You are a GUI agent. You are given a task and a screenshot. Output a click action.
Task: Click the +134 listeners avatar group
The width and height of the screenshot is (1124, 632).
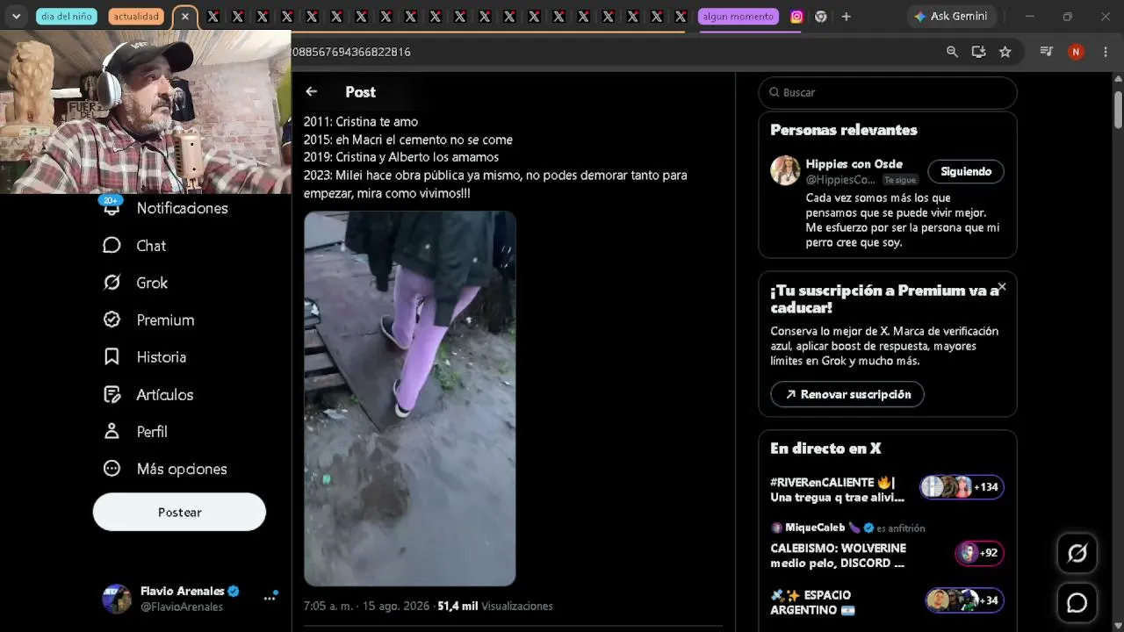[x=962, y=487]
